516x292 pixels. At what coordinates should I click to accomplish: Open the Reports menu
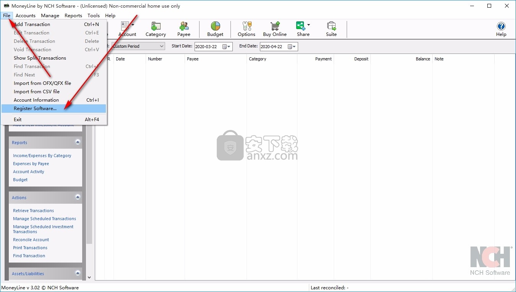pos(73,15)
